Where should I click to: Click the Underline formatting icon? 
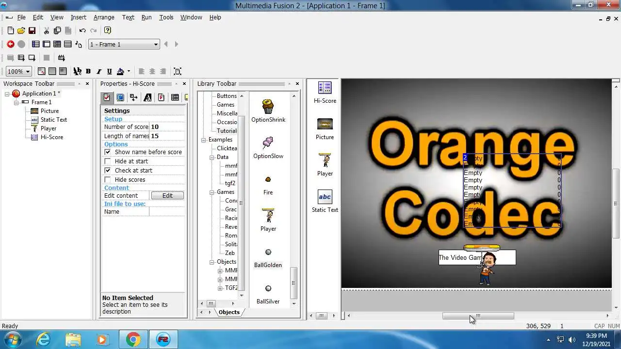click(109, 71)
